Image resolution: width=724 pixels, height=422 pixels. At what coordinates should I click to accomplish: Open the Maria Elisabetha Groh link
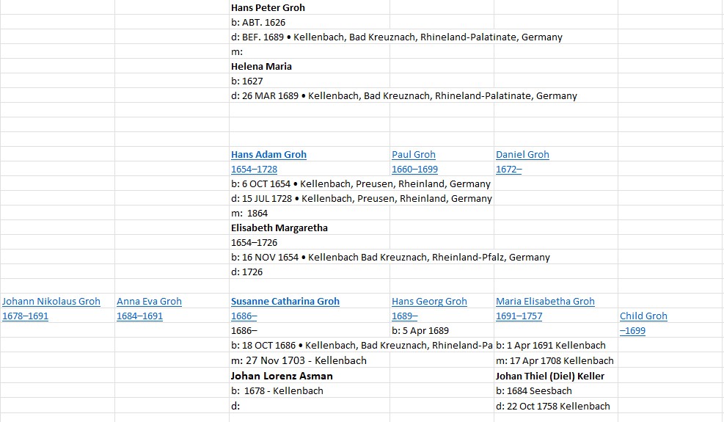click(545, 302)
